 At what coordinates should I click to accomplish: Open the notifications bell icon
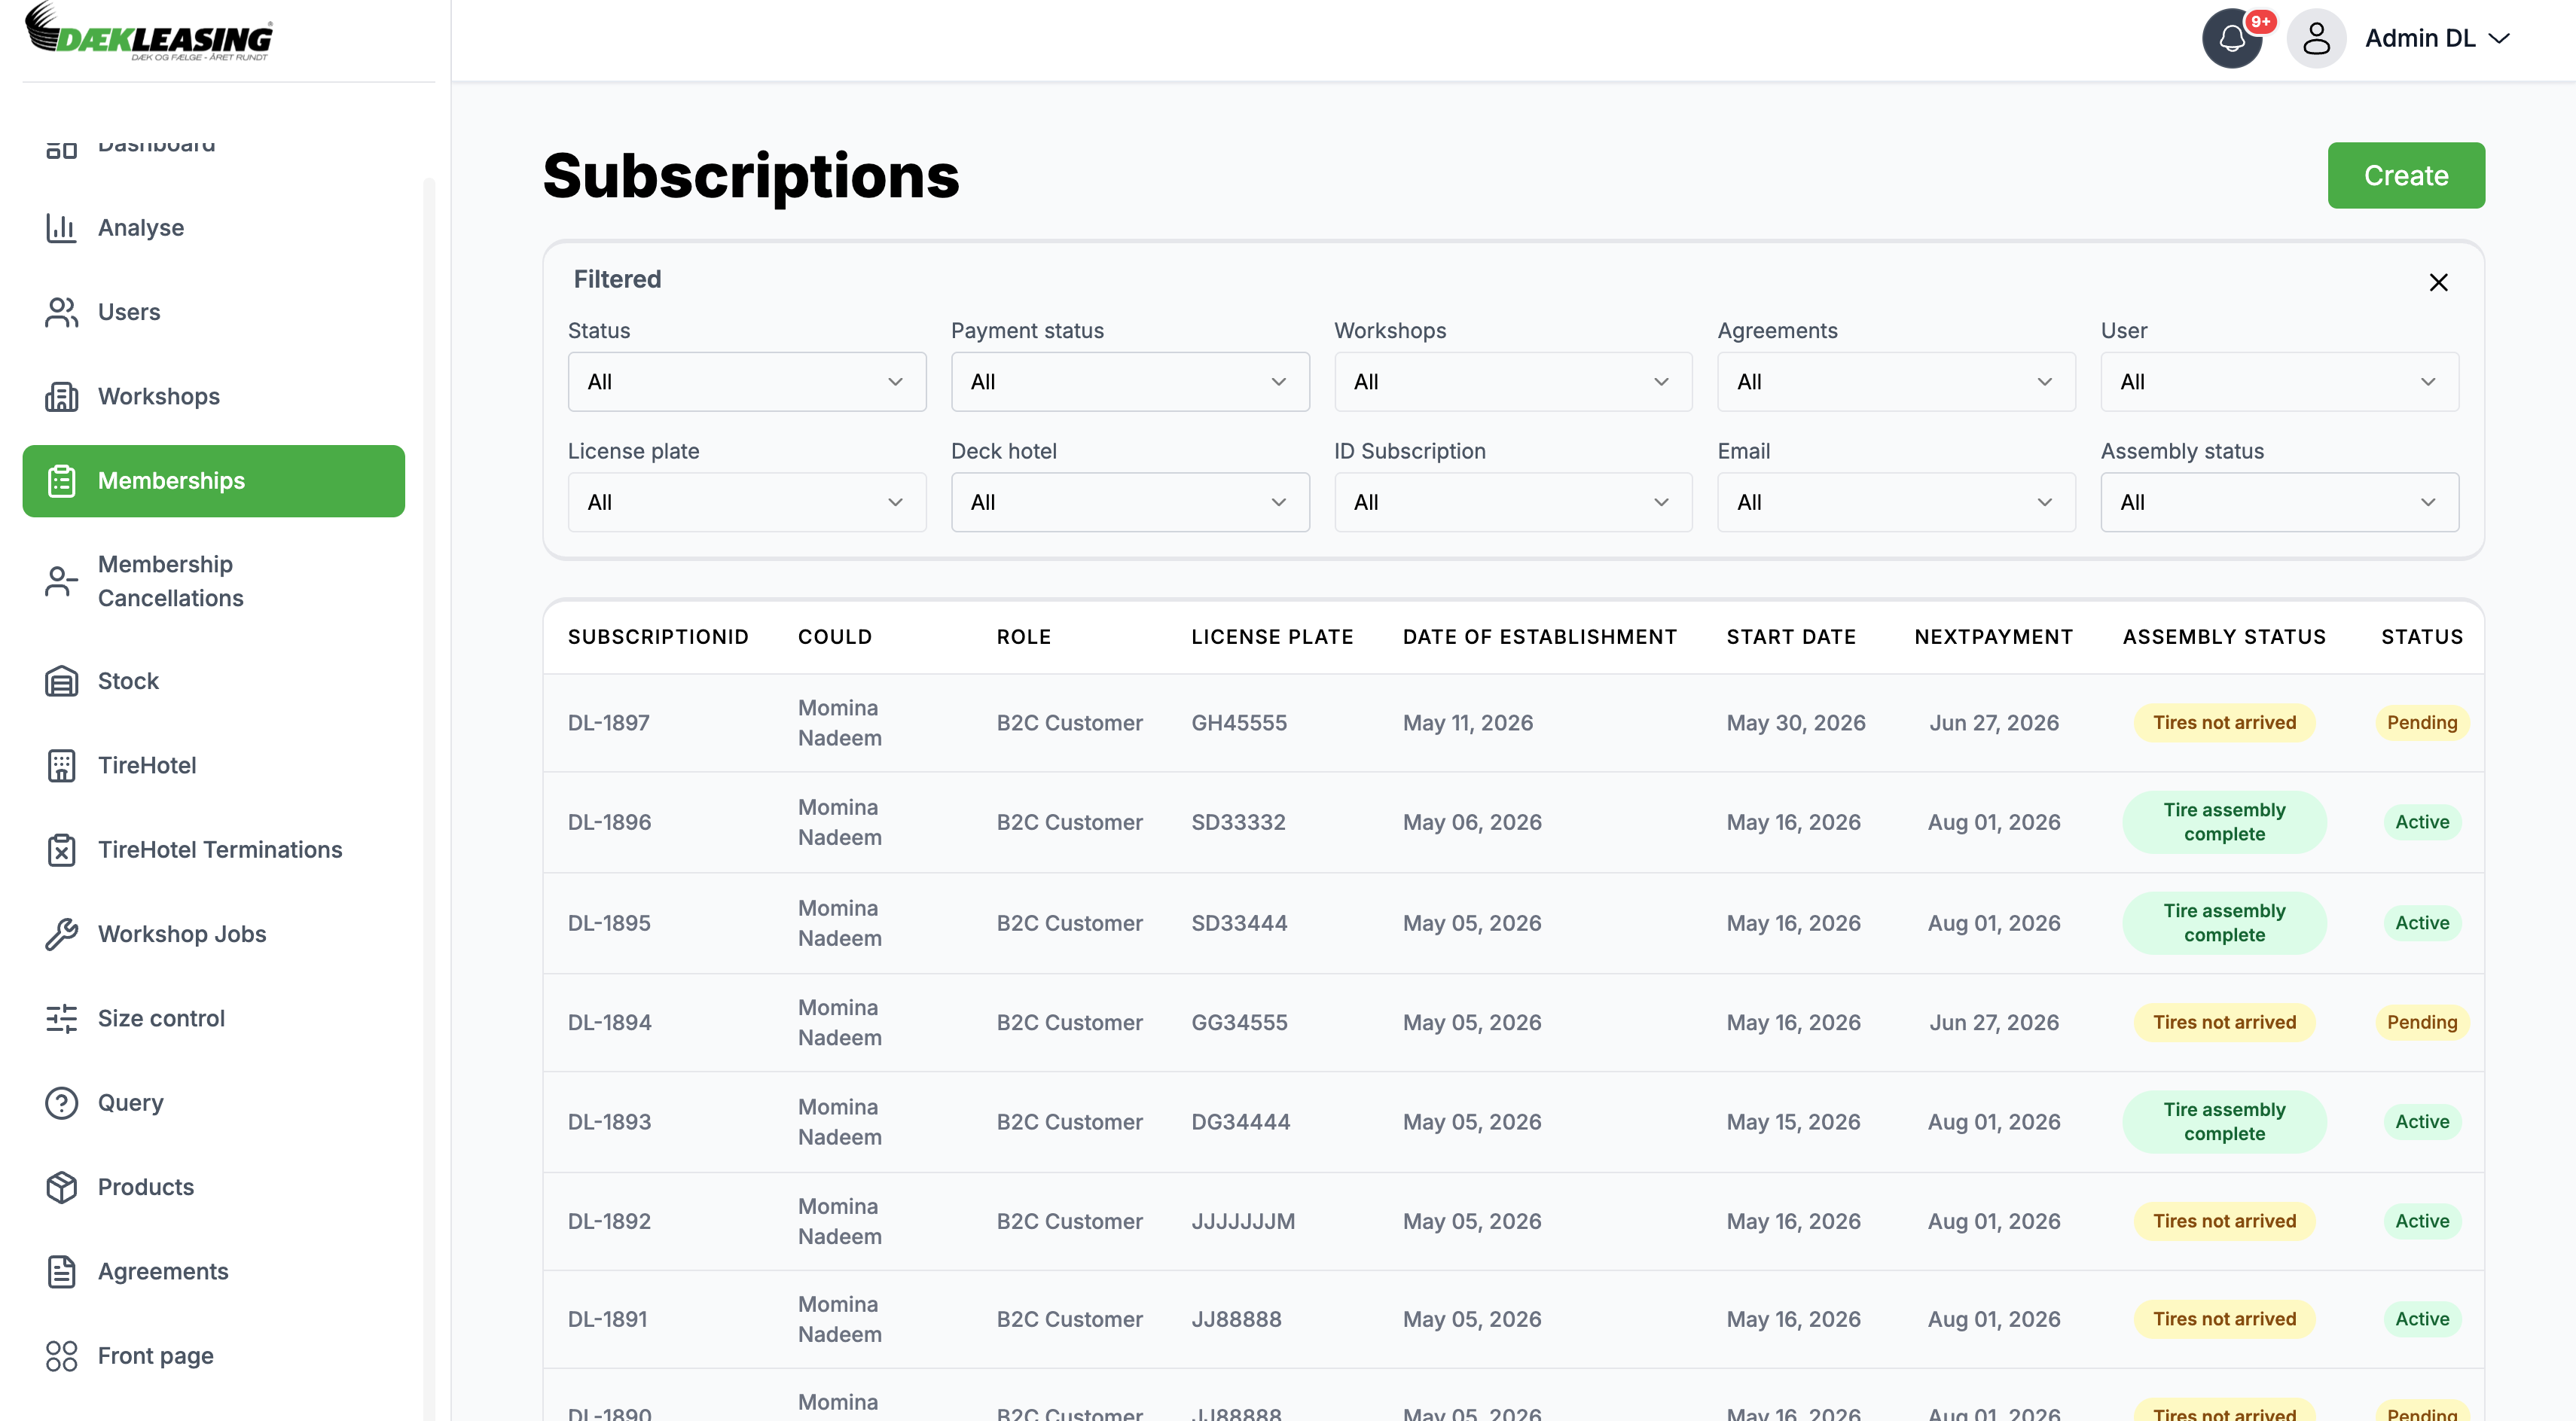pyautogui.click(x=2231, y=38)
